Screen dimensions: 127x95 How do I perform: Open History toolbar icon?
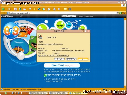pyautogui.click(x=44, y=9)
